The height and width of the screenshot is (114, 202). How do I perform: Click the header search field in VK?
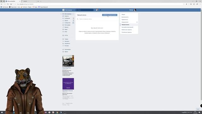(x=85, y=10)
